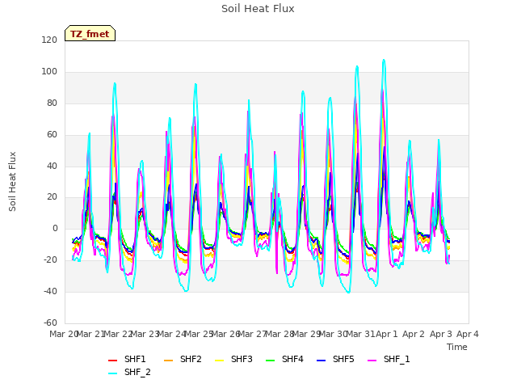This screenshot has height=388, width=517.
Task: Click the 120 y-axis tick label
Action: click(49, 40)
